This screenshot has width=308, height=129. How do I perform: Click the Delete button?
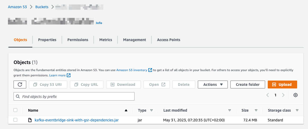pyautogui.click(x=184, y=85)
